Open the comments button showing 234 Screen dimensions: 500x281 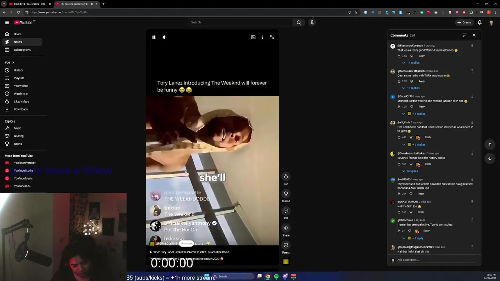pyautogui.click(x=286, y=211)
